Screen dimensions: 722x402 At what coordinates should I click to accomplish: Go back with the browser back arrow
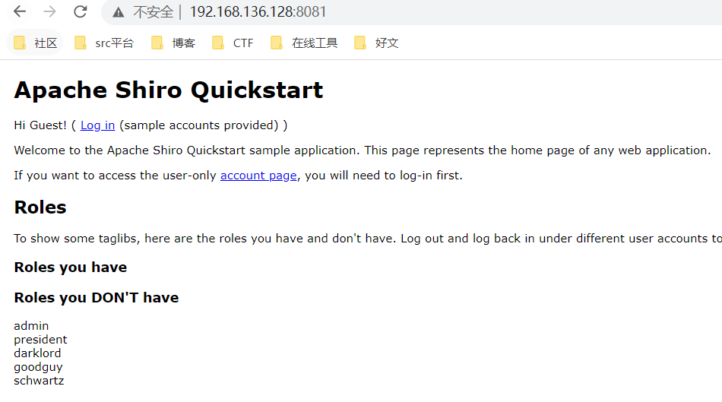(x=20, y=11)
